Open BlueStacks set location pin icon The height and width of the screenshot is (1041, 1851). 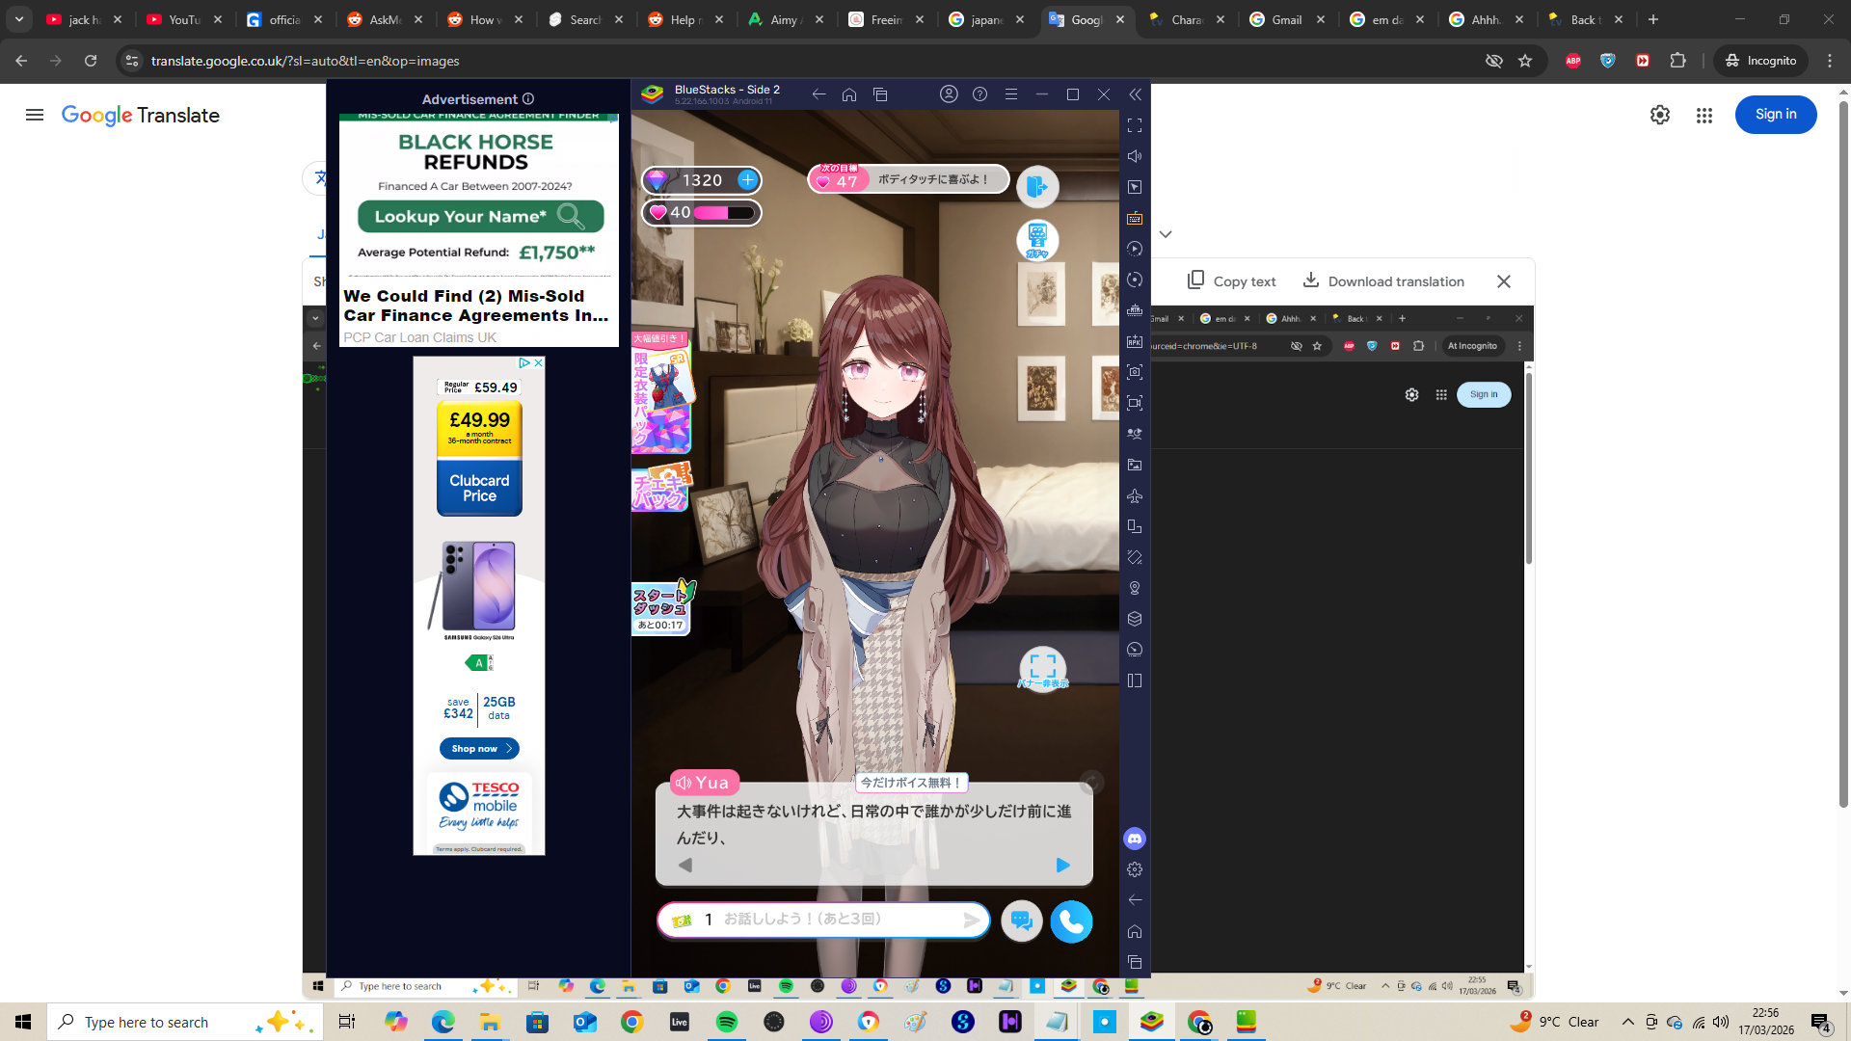point(1135,588)
